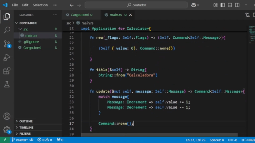255x143 pixels.
Task: Open the Manage gear menu
Action: (x=7, y=130)
